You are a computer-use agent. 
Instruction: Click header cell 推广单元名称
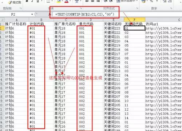[x=66, y=24]
